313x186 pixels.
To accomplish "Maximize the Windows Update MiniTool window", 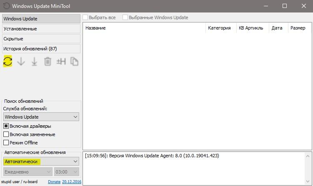I will [285, 6].
